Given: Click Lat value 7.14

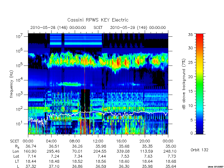Looking at the screenshot, I should point(32,156).
